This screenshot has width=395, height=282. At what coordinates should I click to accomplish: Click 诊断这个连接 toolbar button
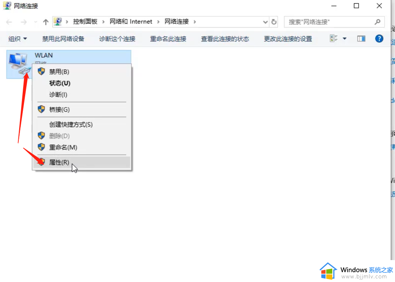click(x=117, y=39)
